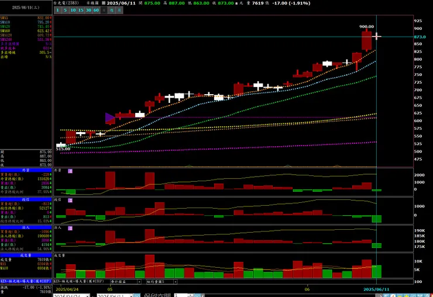Click the header change value -17.00 (-1.91%)
The height and width of the screenshot is (297, 433).
click(291, 3)
